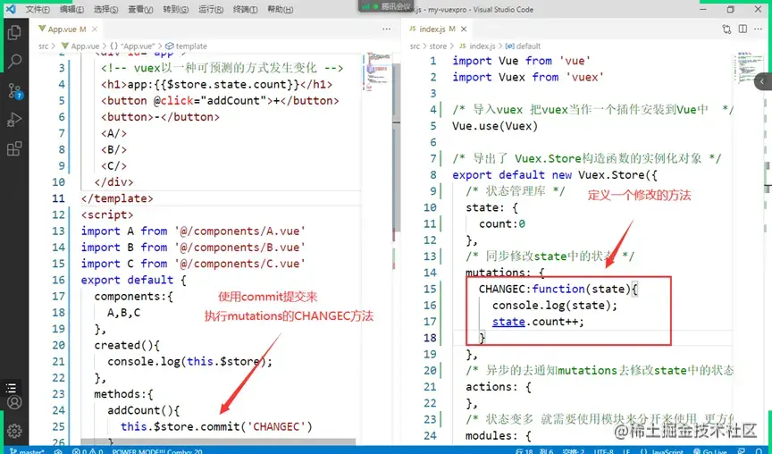Click "this.$store.commit('CHANGEC')" code line
Screen dimensions: 772x454
(216, 426)
